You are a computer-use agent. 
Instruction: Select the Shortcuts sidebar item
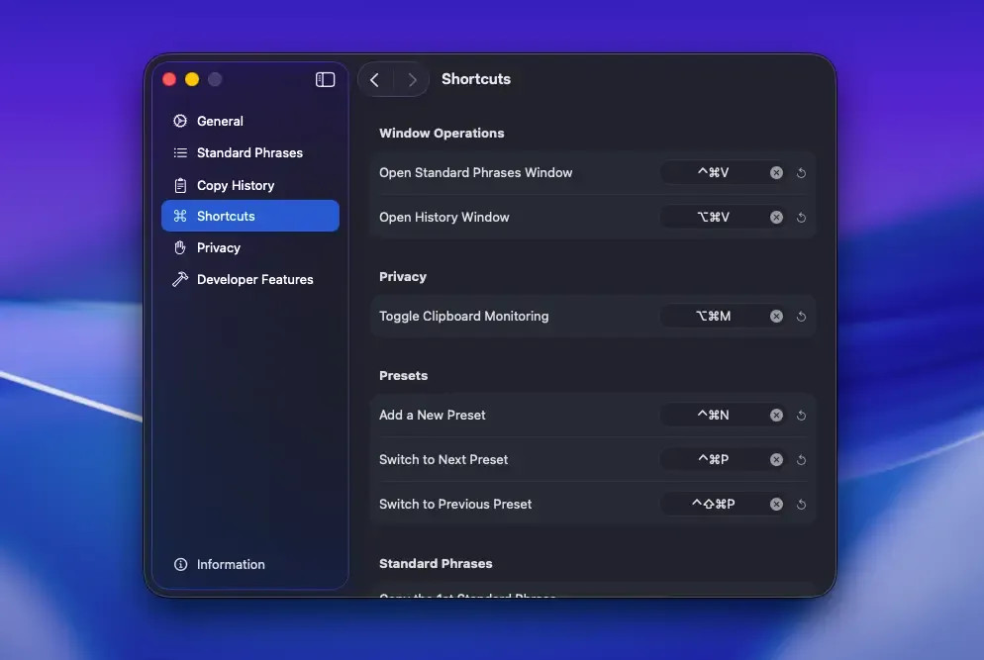point(249,216)
